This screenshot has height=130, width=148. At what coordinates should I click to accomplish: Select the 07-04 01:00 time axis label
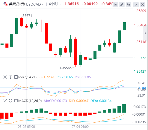click(80, 127)
